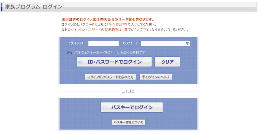The width and height of the screenshot is (259, 134).
Task: Toggle password visibility eye icon
Action: 187,43
